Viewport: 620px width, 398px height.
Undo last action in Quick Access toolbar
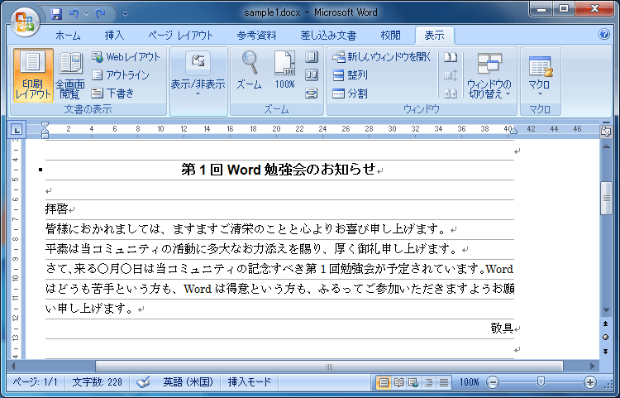[x=74, y=14]
